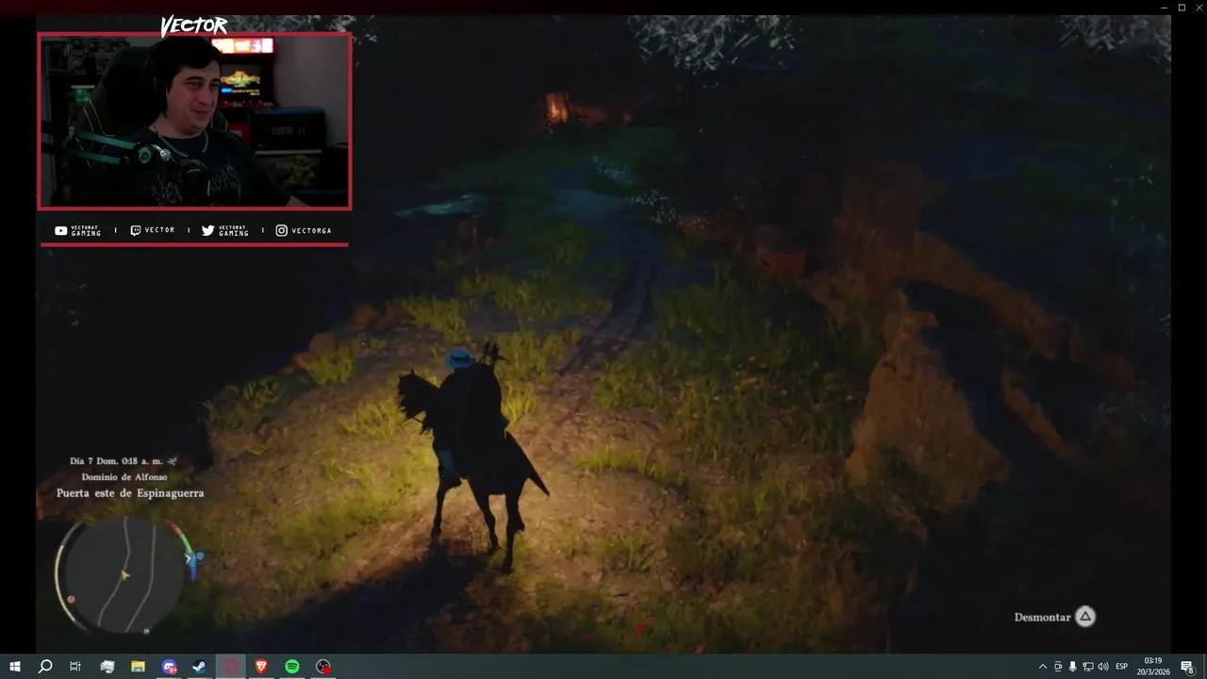The width and height of the screenshot is (1207, 679).
Task: Show hidden system tray icons
Action: [1042, 667]
